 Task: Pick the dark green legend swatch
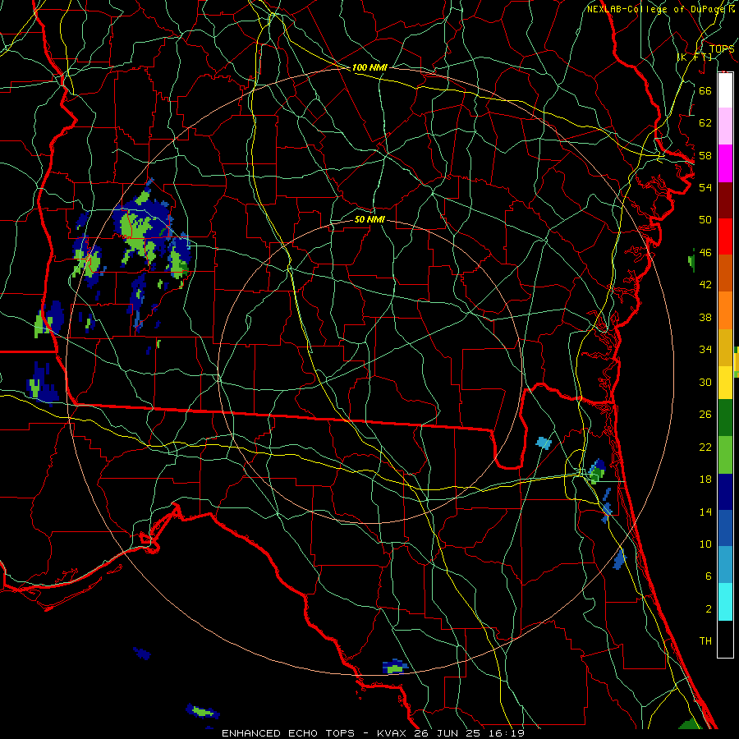(725, 418)
